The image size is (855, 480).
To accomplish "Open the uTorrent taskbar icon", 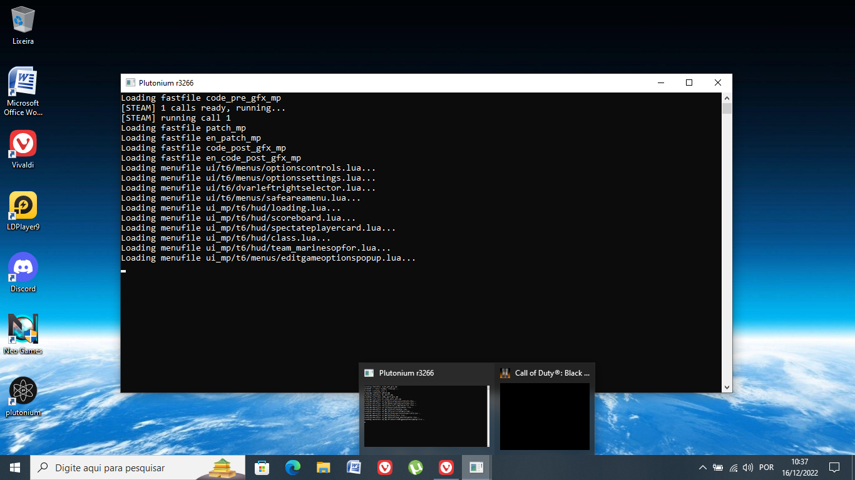I will click(415, 467).
